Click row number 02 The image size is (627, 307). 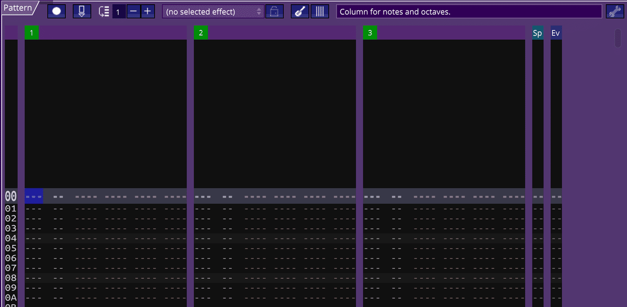tap(11, 219)
